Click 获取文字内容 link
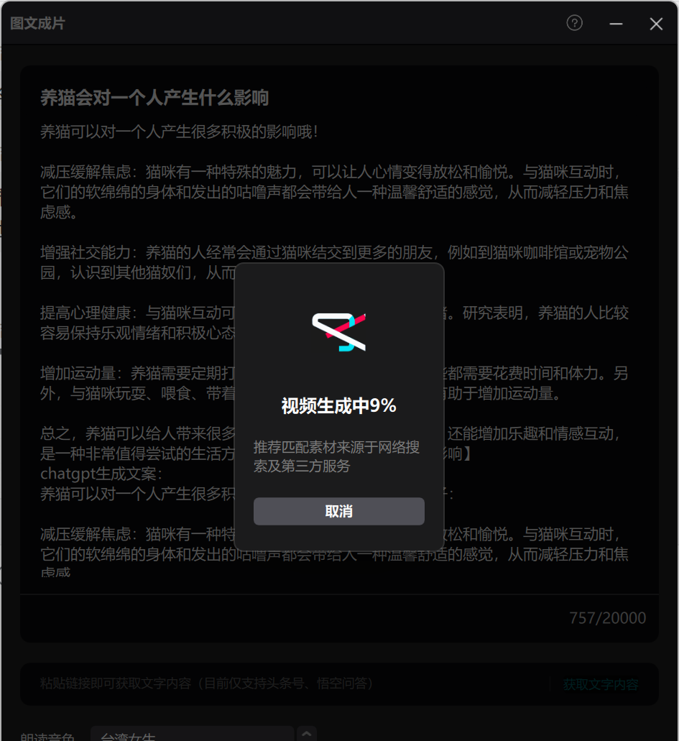 click(601, 684)
